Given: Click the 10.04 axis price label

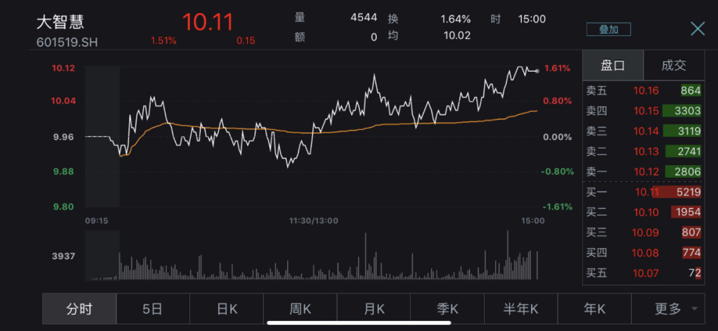Looking at the screenshot, I should coord(63,101).
